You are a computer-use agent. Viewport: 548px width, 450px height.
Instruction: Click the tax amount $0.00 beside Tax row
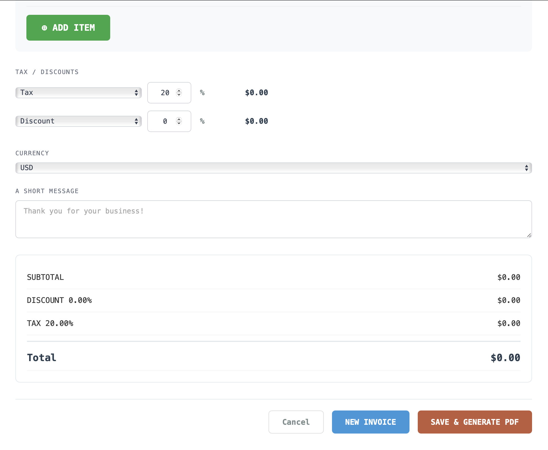(x=256, y=93)
